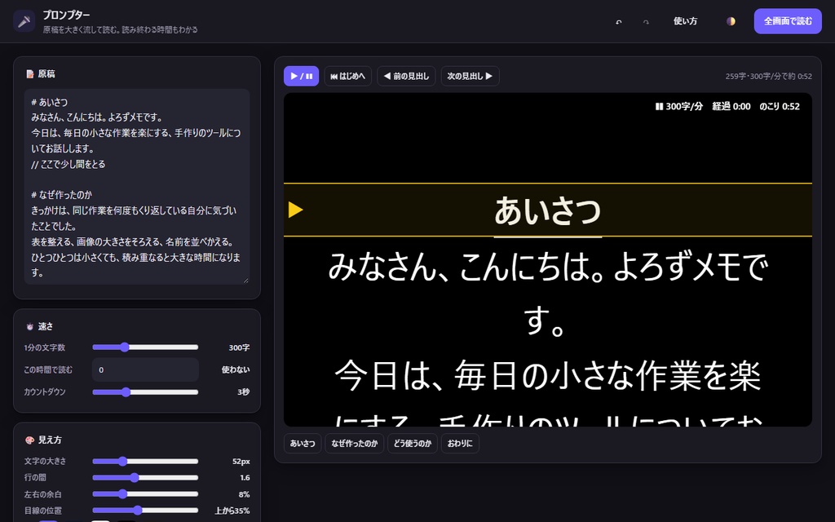Jump to the あいさつ section chip
The height and width of the screenshot is (522, 835).
click(303, 443)
